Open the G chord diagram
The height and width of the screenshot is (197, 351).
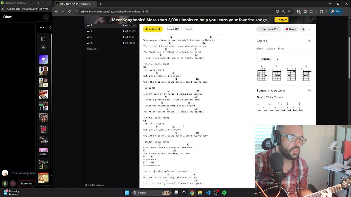(262, 73)
